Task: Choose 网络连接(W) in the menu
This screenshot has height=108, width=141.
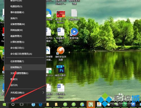Action: [25, 30]
